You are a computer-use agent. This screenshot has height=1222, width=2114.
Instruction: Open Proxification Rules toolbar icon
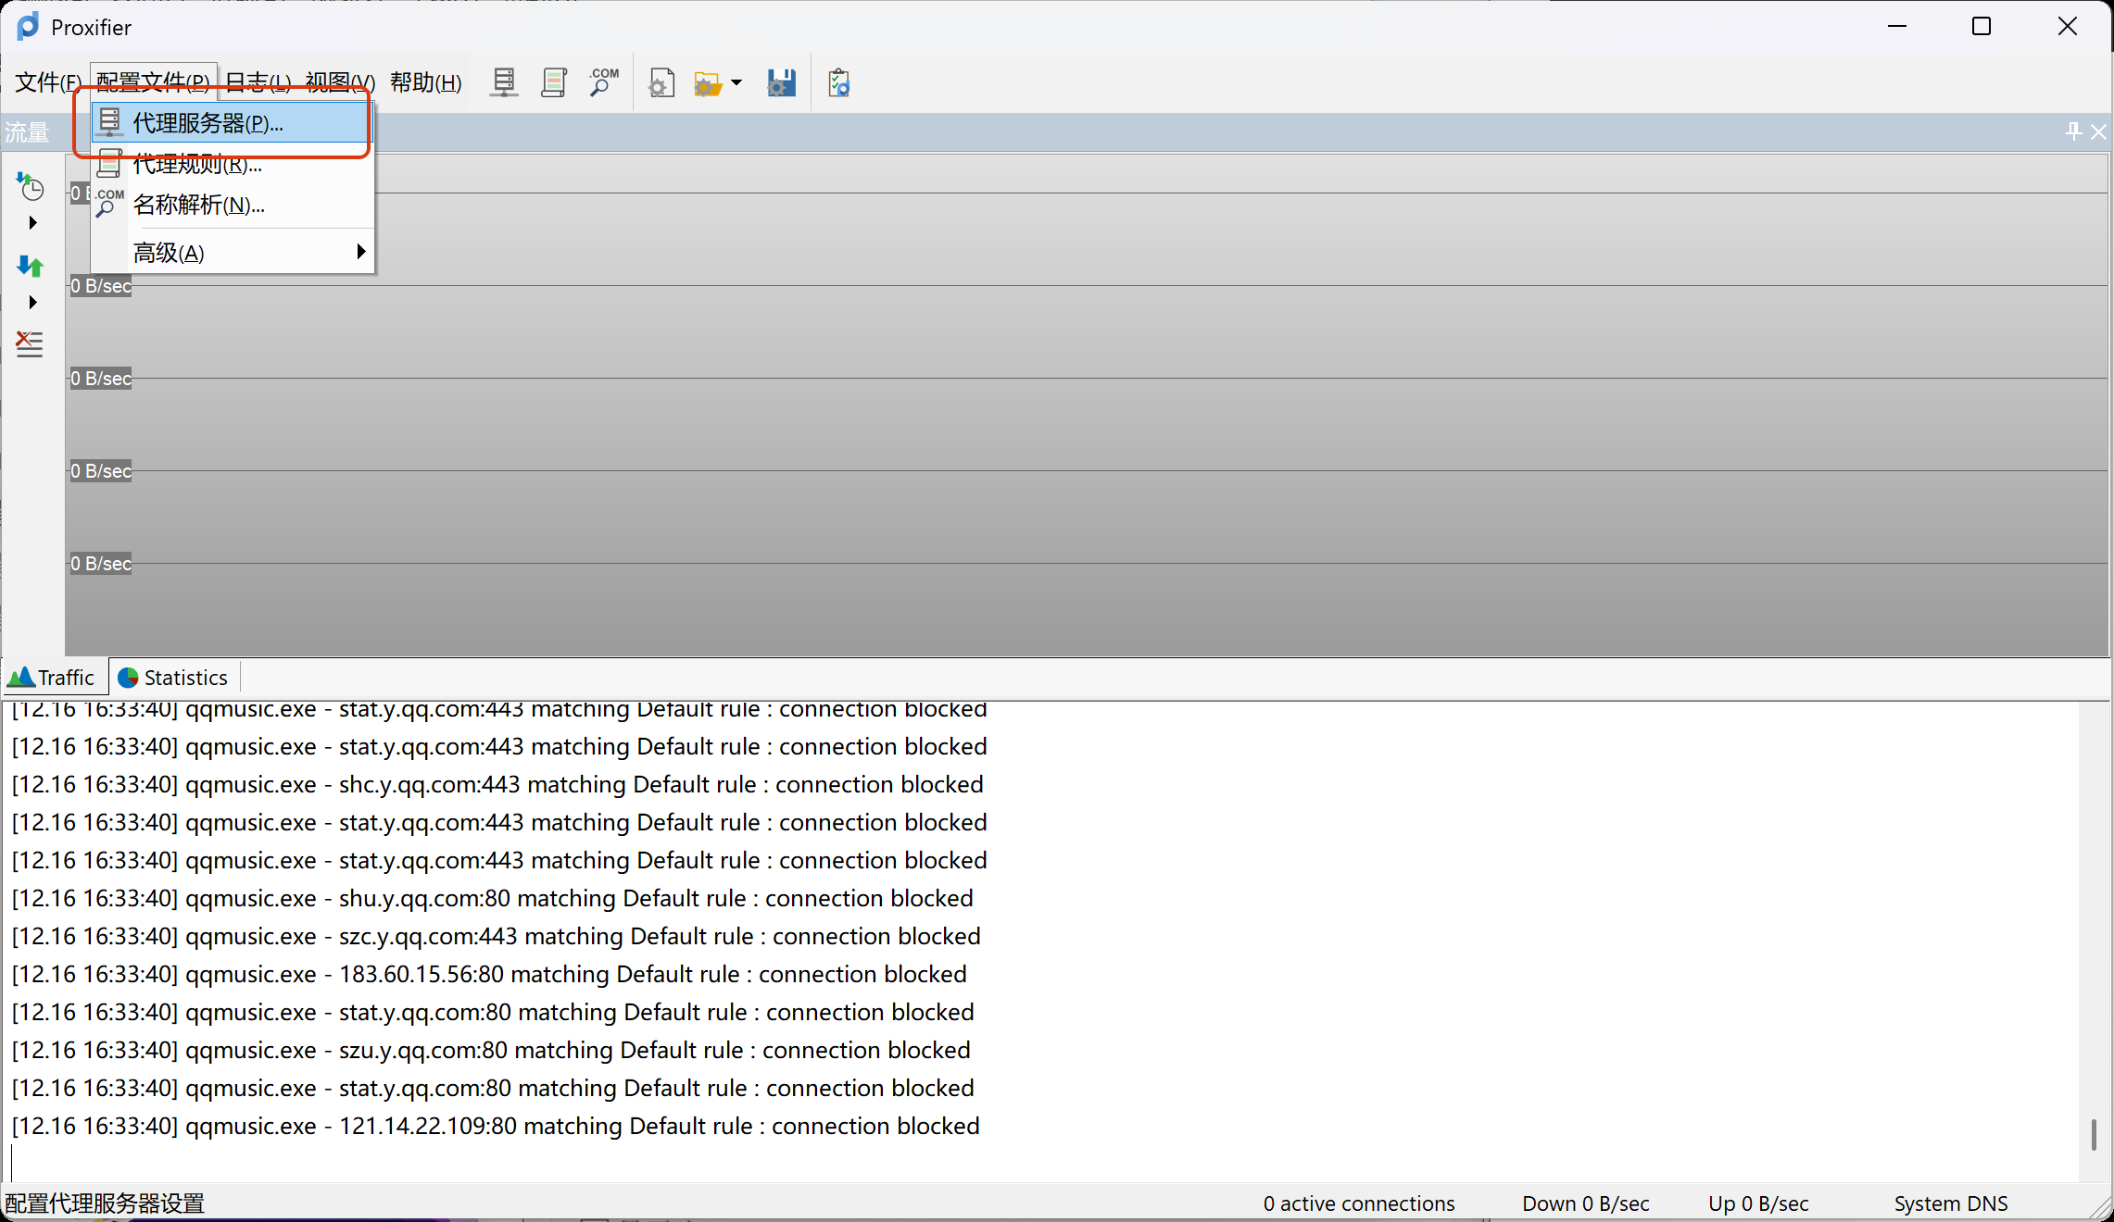tap(554, 83)
